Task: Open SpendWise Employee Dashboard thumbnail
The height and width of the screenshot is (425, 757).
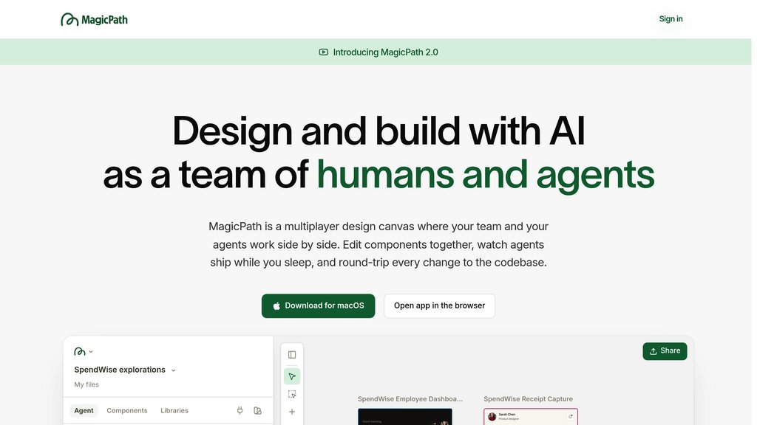Action: tap(405, 417)
